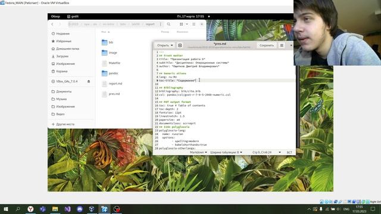
Task: Open gedit hamburger menu
Action: point(282,45)
